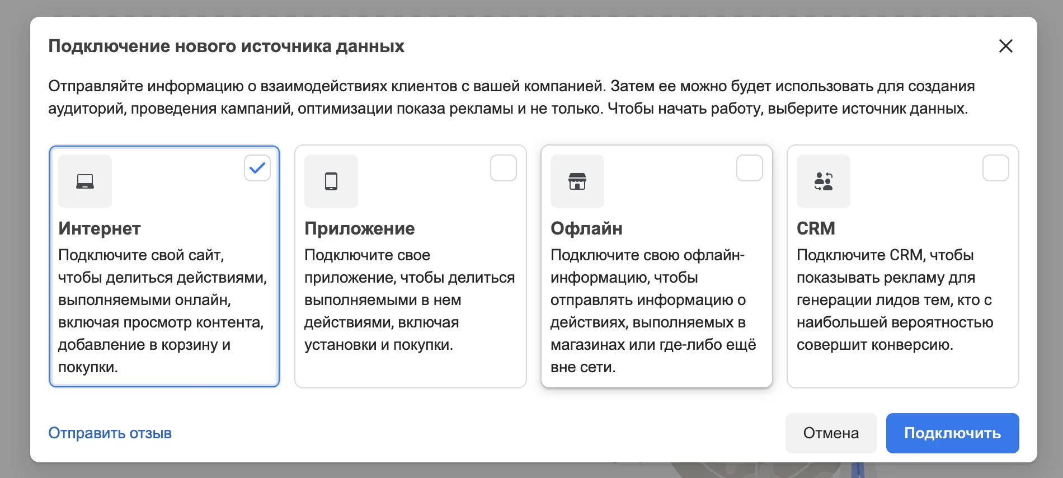Screen dimensions: 1063x478
Task: Select the Интернет card title
Action: [x=100, y=228]
